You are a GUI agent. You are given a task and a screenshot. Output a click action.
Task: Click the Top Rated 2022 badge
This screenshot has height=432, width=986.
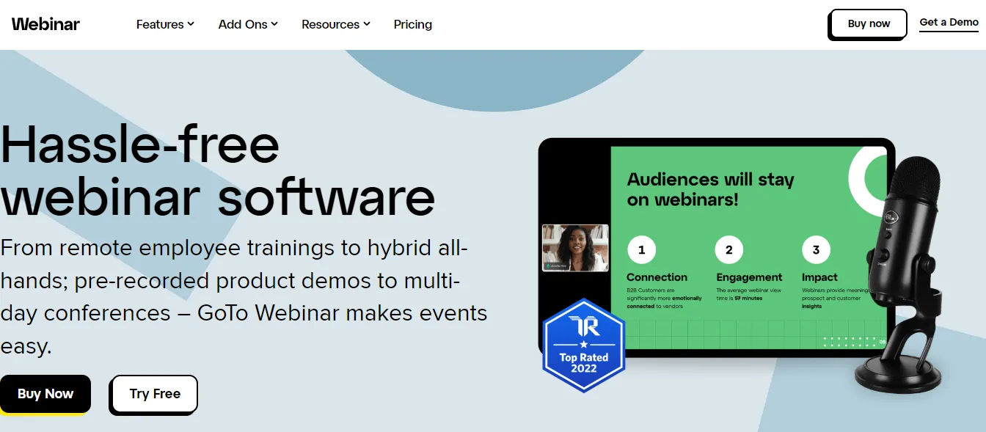(583, 345)
